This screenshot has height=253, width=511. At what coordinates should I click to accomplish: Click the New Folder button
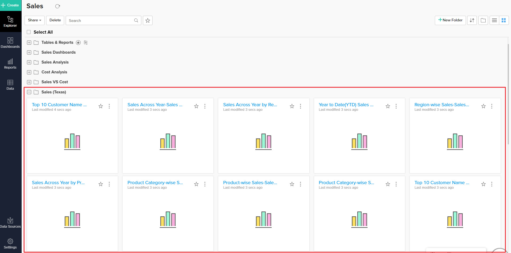450,20
